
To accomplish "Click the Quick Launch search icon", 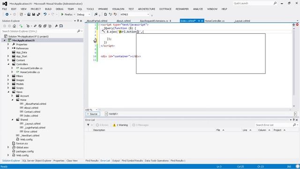I will coord(275,3).
